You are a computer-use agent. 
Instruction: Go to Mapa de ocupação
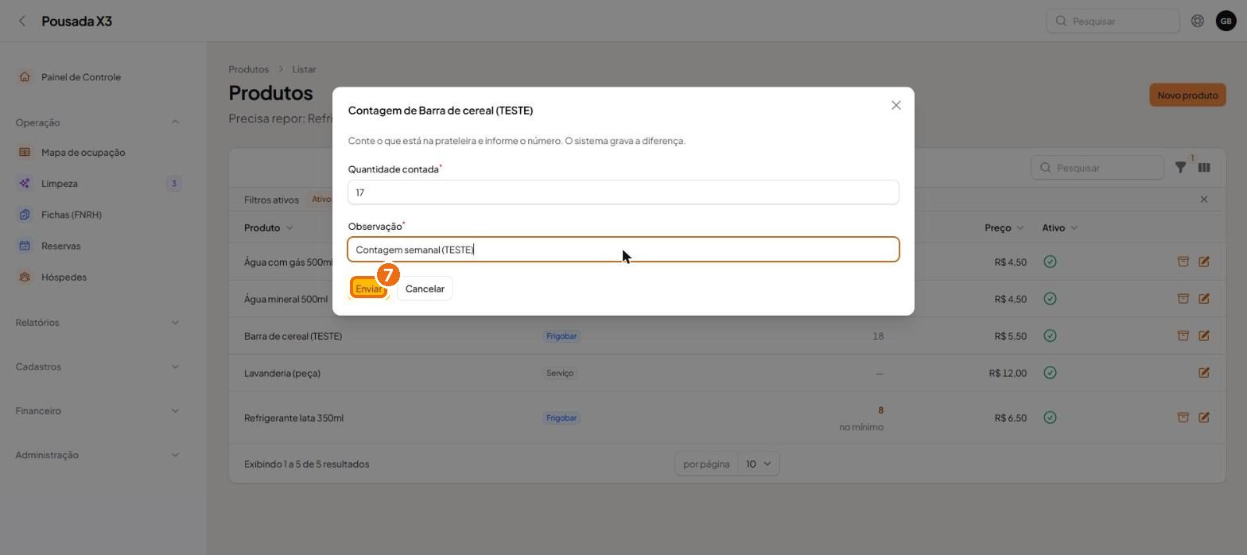[x=83, y=153]
